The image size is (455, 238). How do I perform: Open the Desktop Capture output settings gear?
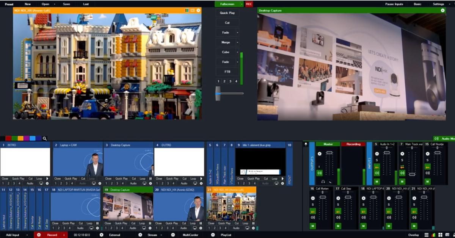coord(442,11)
